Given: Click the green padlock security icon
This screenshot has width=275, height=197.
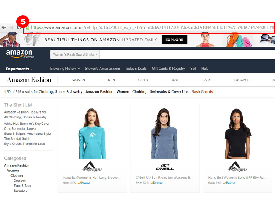Looking at the screenshot, I should click(x=27, y=28).
